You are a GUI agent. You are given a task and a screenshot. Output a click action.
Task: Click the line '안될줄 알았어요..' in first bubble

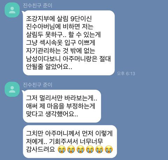(49, 67)
